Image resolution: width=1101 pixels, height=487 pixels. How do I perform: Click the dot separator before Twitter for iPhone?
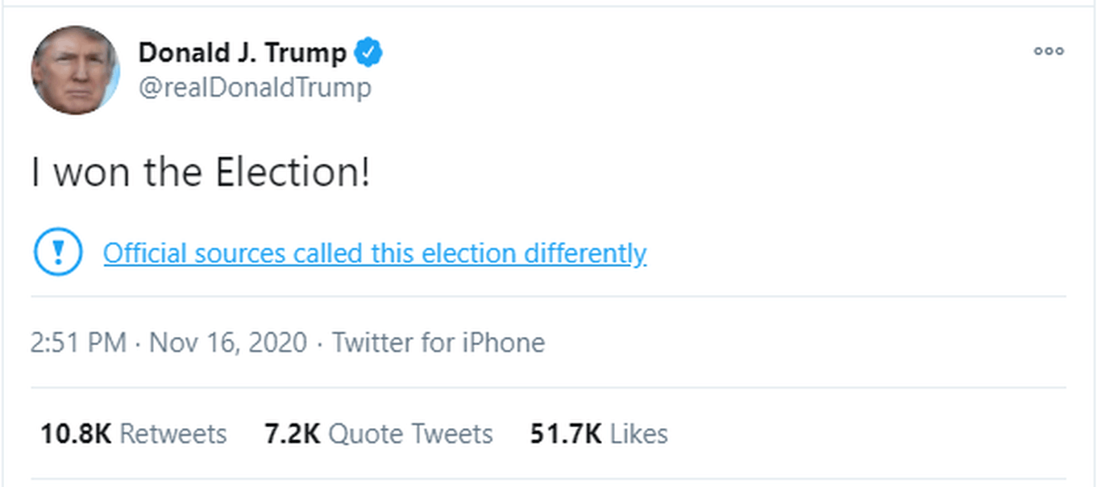pos(320,344)
